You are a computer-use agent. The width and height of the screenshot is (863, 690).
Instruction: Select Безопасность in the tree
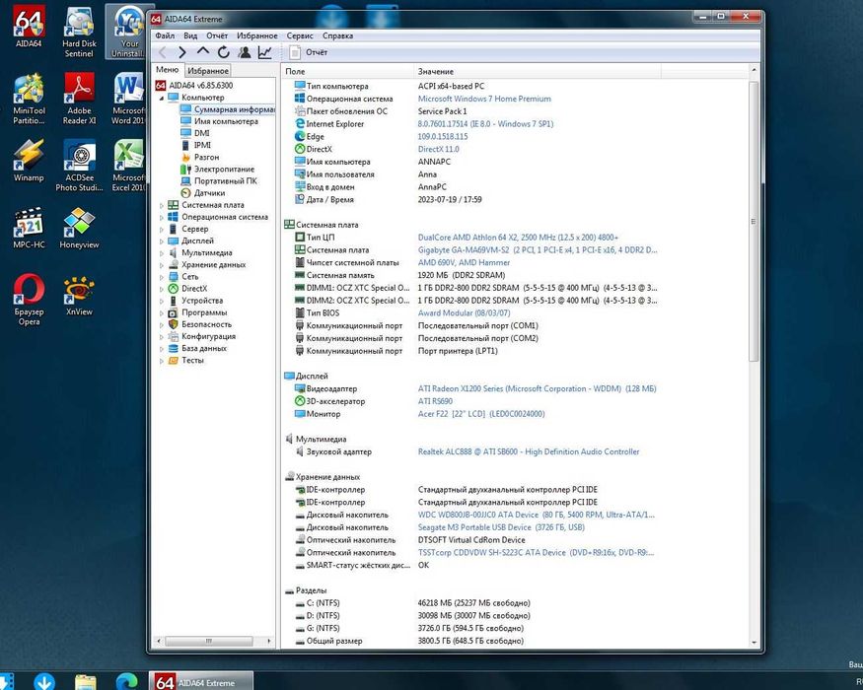(x=200, y=324)
